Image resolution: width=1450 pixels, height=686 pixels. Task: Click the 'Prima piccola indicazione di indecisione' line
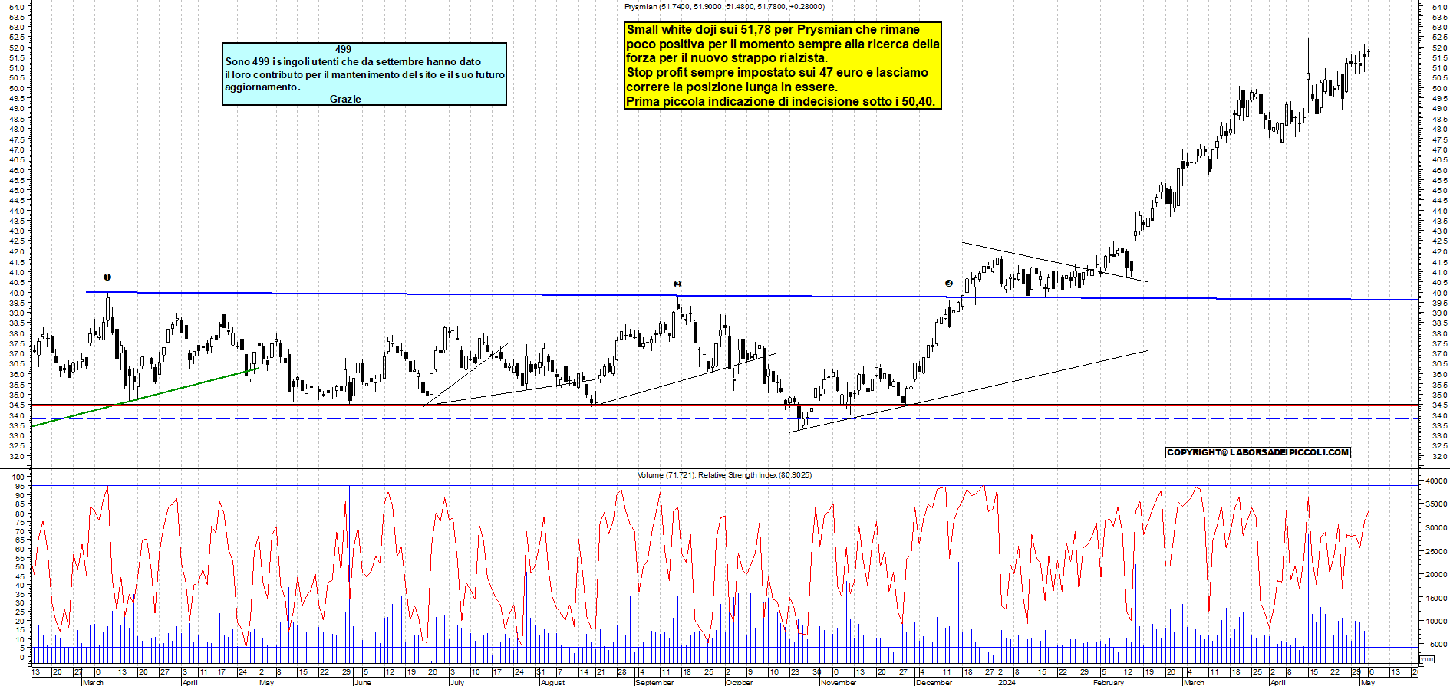pos(781,101)
